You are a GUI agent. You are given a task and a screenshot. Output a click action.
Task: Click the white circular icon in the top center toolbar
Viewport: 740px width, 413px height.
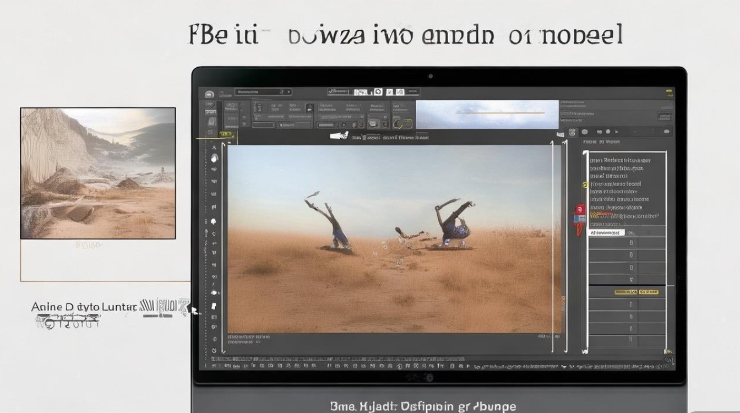coord(378,92)
